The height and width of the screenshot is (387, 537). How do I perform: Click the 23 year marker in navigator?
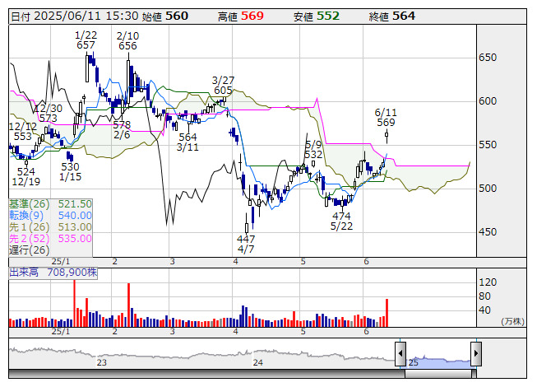coord(101,362)
